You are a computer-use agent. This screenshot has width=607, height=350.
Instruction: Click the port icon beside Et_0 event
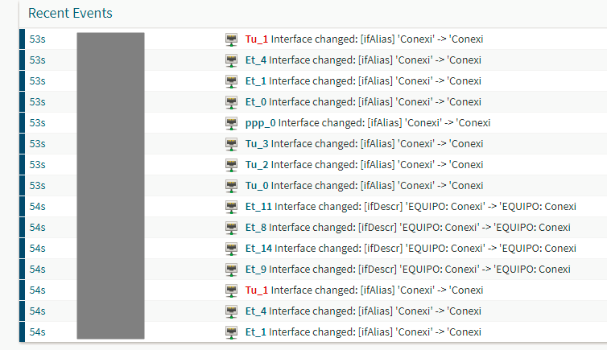pos(232,102)
